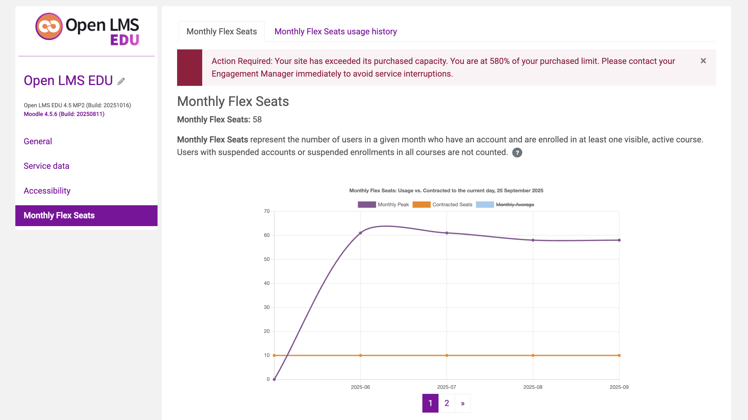Switch to Monthly Flex Seats tab
The image size is (748, 420).
(x=221, y=31)
